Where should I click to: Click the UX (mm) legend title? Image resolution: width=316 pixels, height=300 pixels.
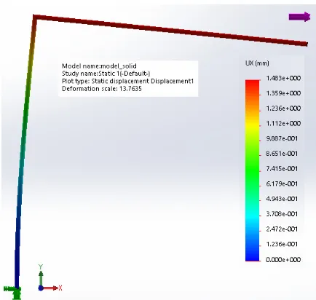pos(257,63)
